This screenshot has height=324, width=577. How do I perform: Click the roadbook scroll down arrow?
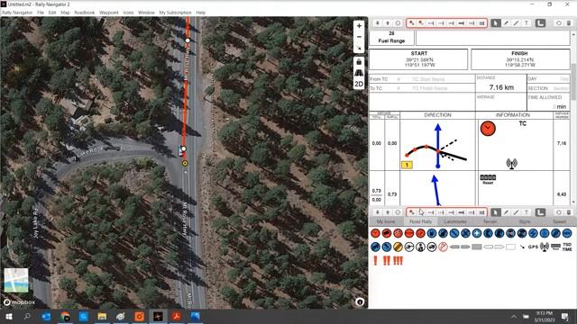(573, 202)
